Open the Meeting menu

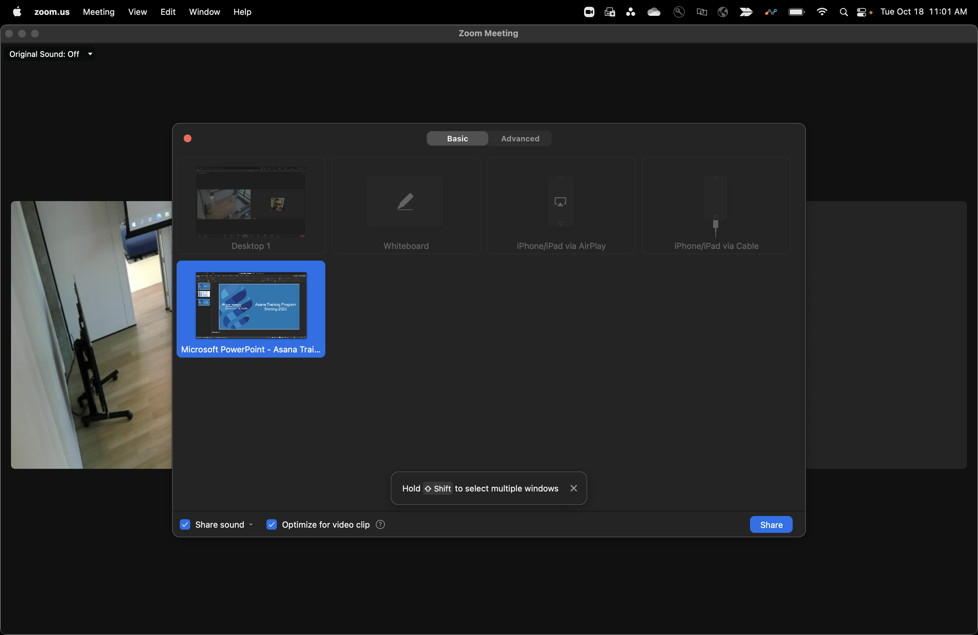pos(99,12)
